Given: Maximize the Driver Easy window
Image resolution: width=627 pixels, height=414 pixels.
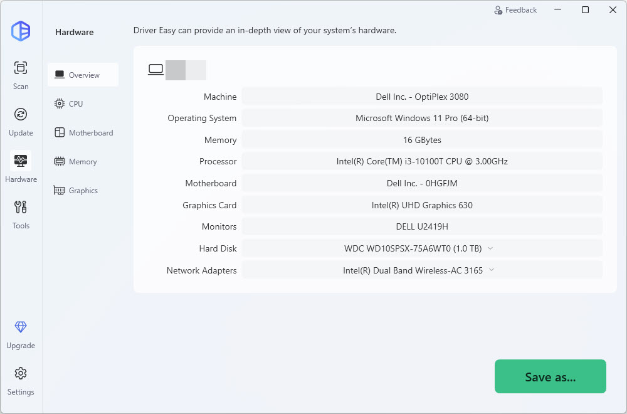Looking at the screenshot, I should 585,10.
